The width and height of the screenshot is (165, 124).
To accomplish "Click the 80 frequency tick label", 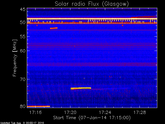I will coord(23,106).
